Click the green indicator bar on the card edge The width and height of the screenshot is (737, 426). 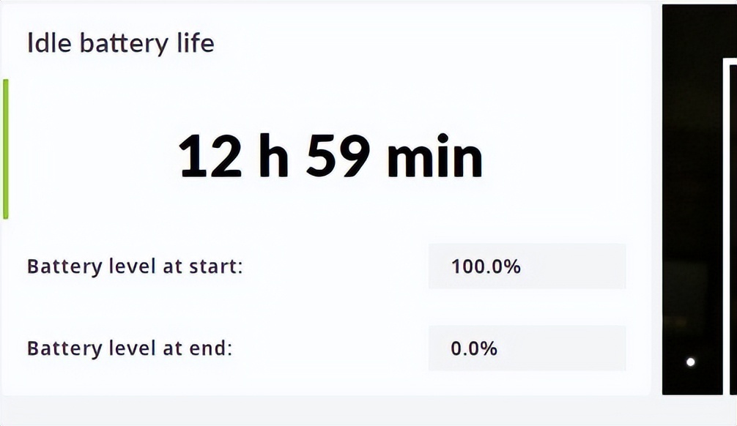point(6,149)
